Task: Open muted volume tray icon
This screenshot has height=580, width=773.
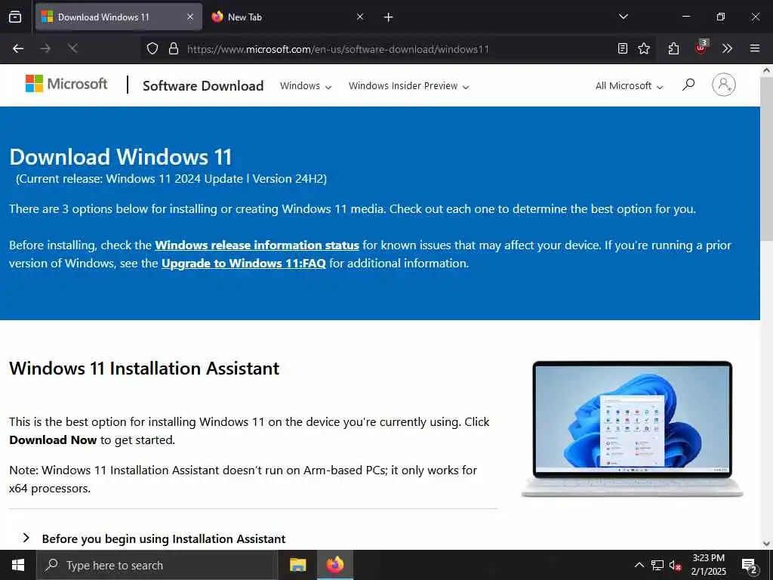Action: (675, 565)
